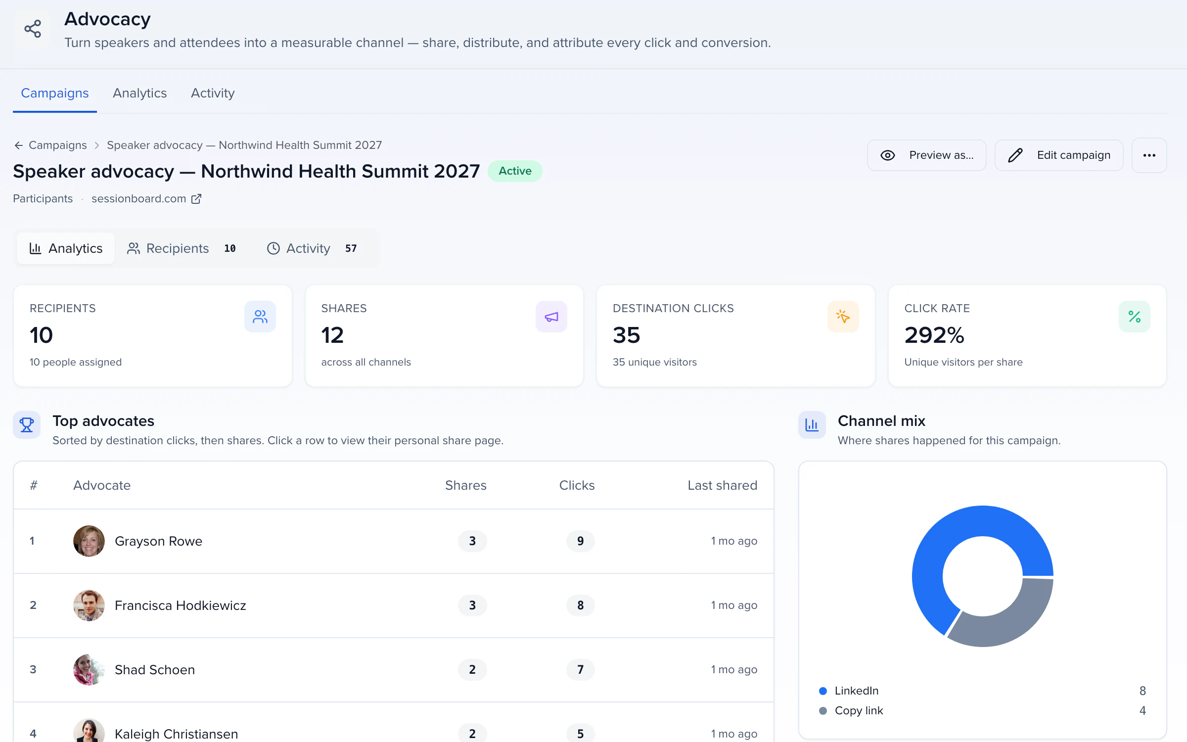Click the Click Rate percent icon
Screen dimensions: 1187x742
[1135, 317]
